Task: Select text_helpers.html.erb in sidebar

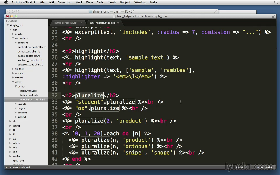Action: point(33,99)
